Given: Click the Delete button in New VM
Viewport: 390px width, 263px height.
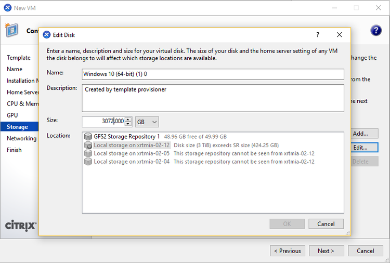Looking at the screenshot, I should tap(365, 161).
